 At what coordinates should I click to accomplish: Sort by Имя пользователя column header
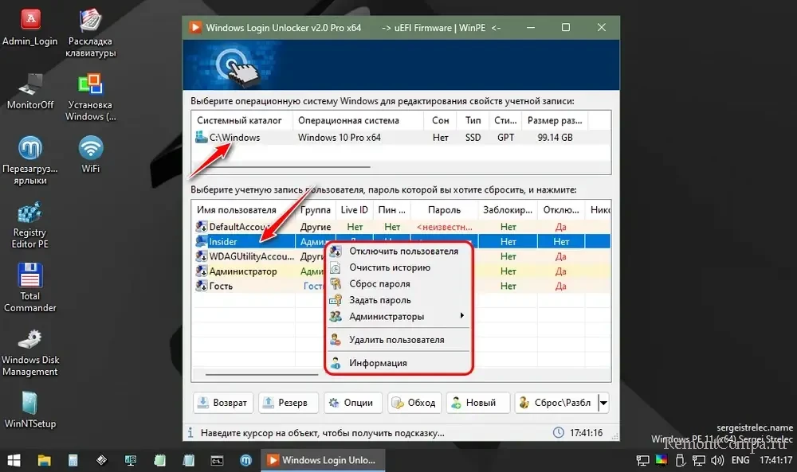pyautogui.click(x=243, y=210)
